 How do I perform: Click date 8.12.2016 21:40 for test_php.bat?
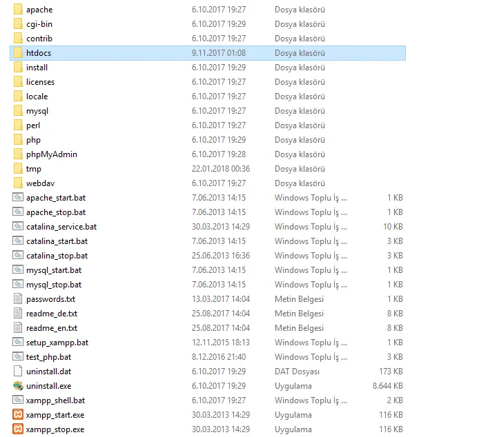[x=219, y=357]
